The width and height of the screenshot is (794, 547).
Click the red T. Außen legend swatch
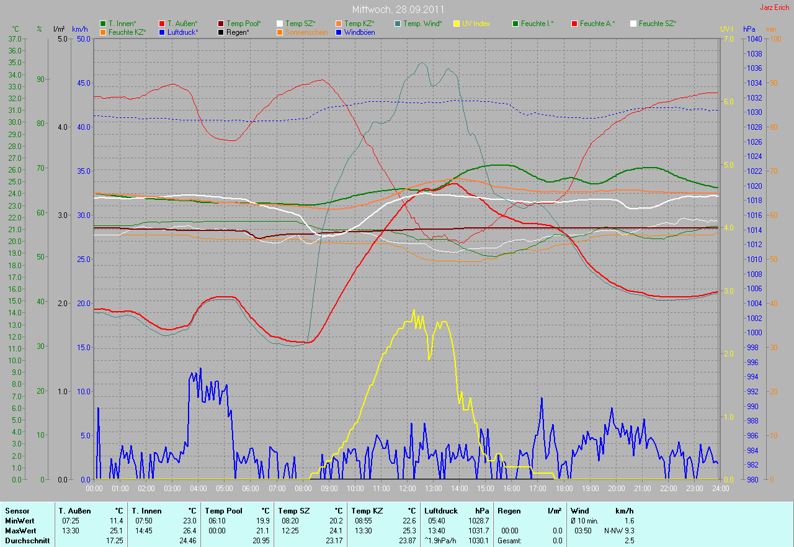162,23
